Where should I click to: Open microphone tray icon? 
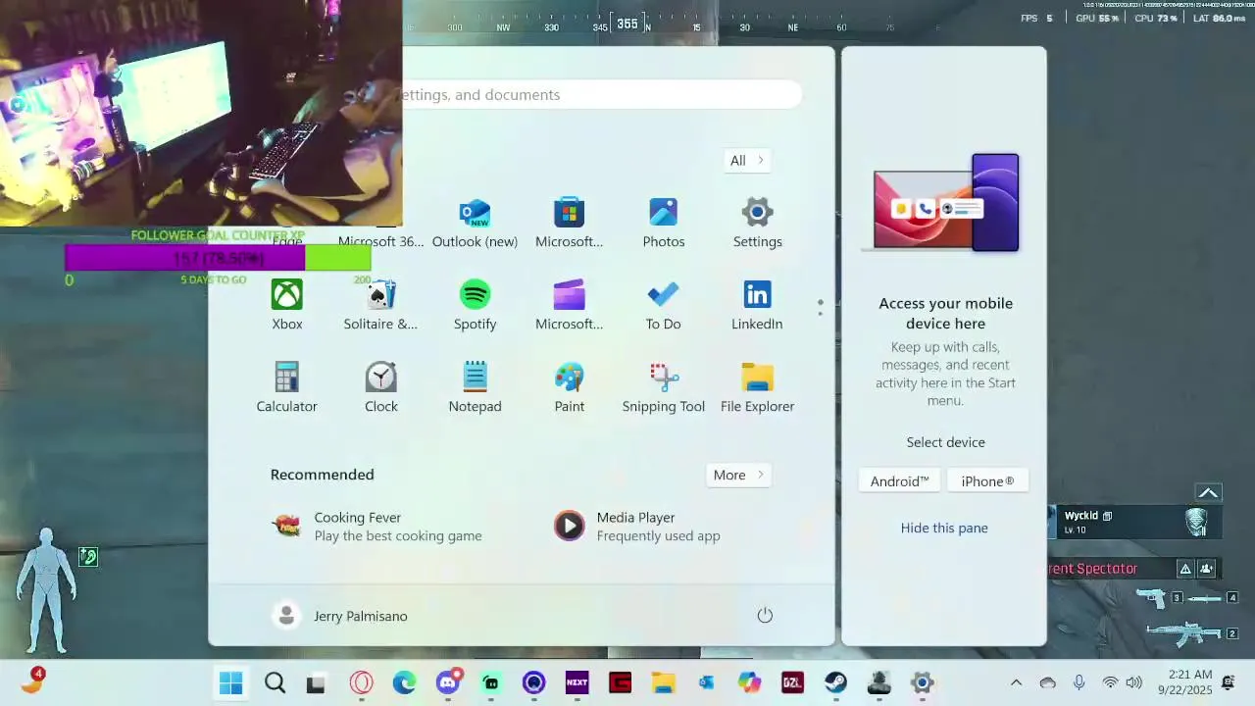coord(1079,683)
